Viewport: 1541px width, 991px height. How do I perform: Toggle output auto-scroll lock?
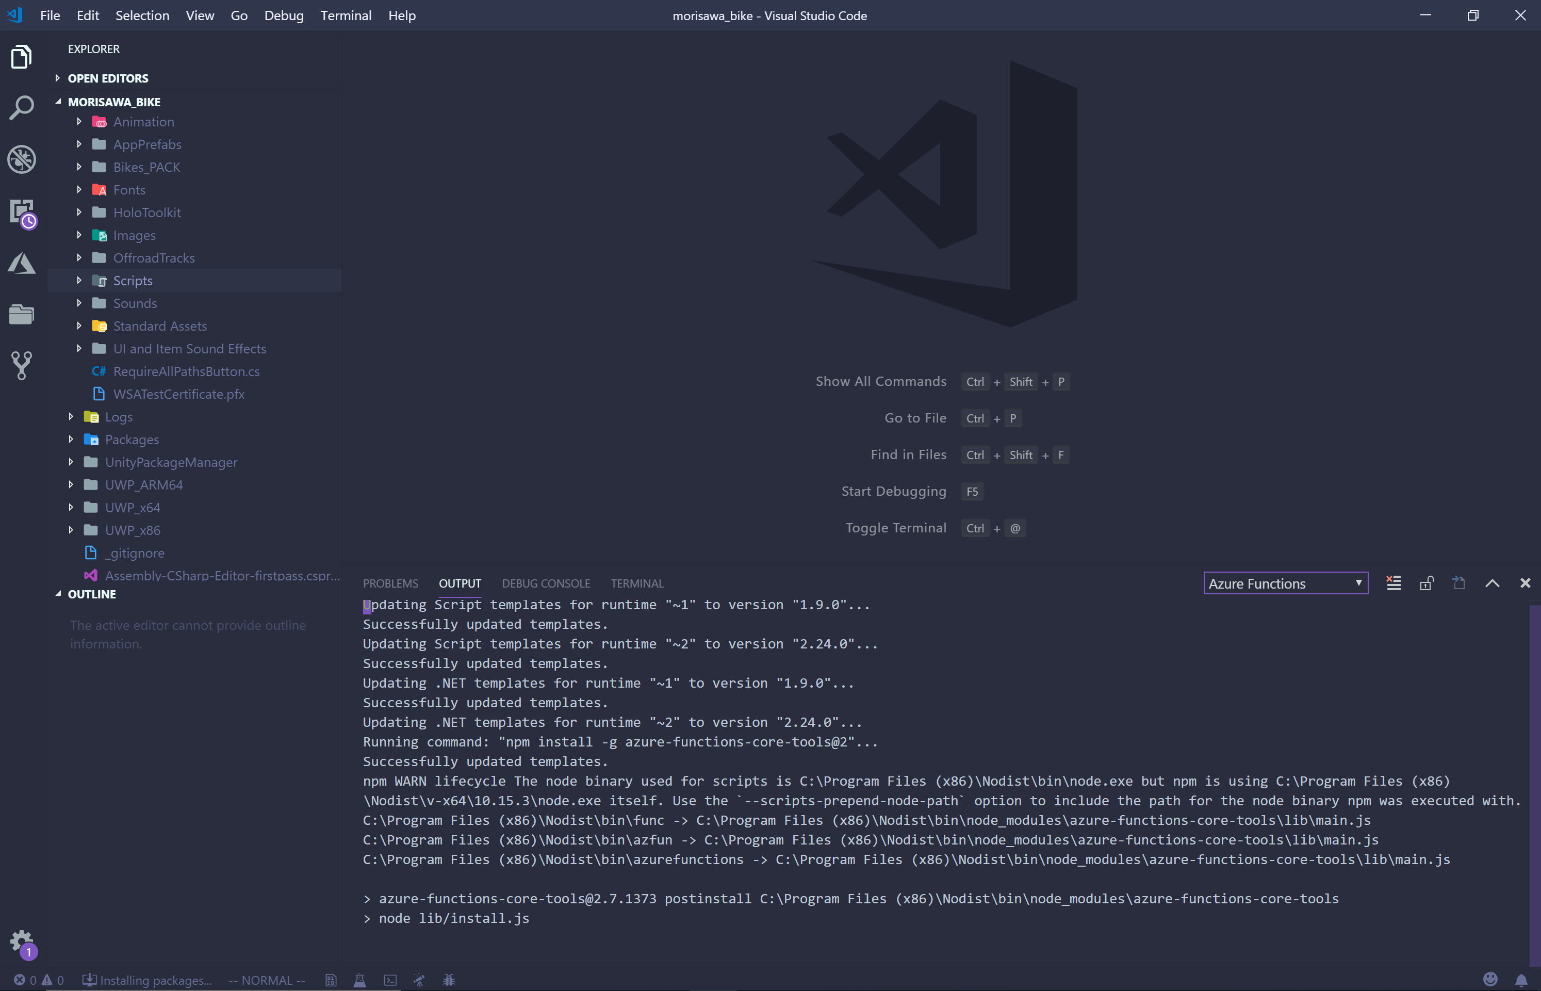1426,583
